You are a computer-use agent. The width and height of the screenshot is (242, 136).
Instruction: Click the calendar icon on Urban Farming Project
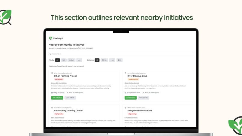click(52, 93)
